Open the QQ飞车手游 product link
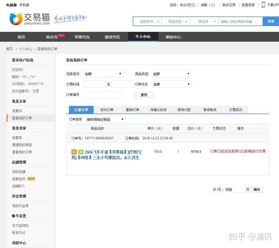Image resolution: width=279 pixels, height=248 pixels. tap(107, 155)
